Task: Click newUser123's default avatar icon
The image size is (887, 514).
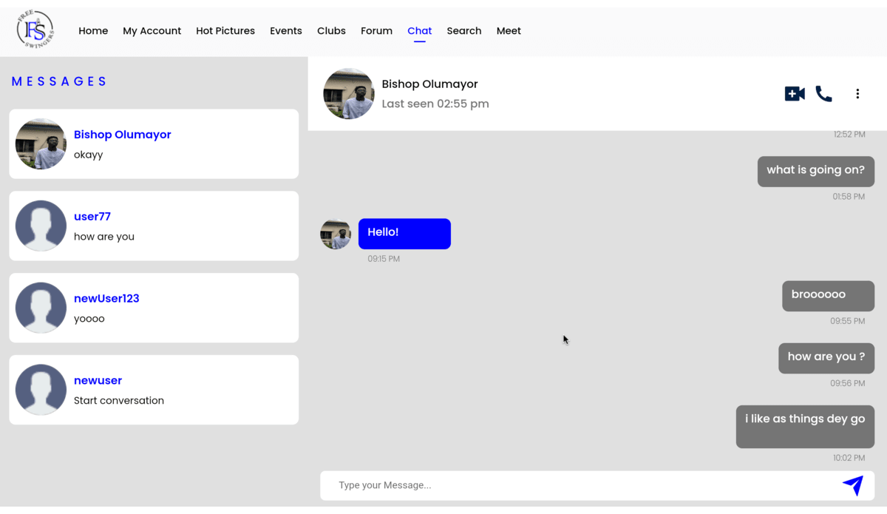Action: point(41,308)
